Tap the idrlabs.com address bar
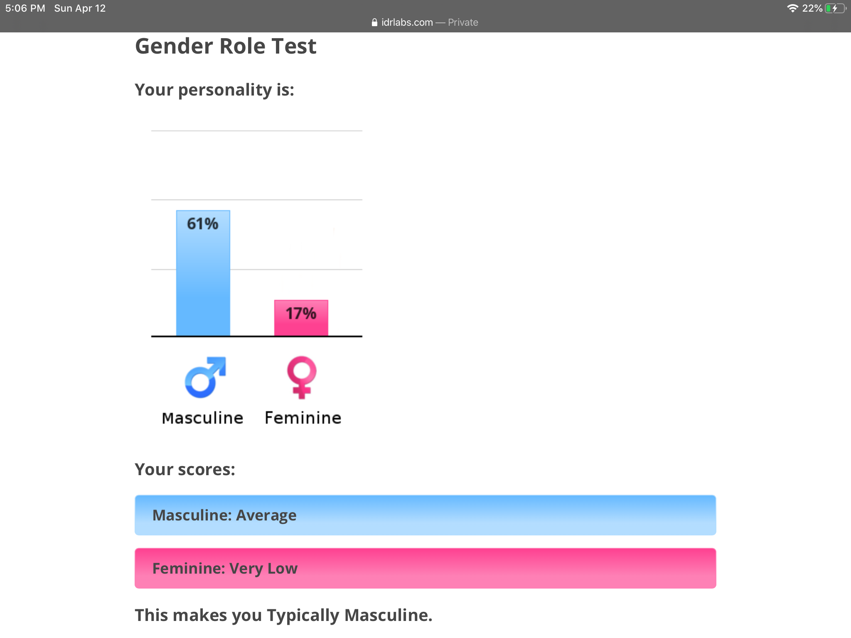 [425, 22]
